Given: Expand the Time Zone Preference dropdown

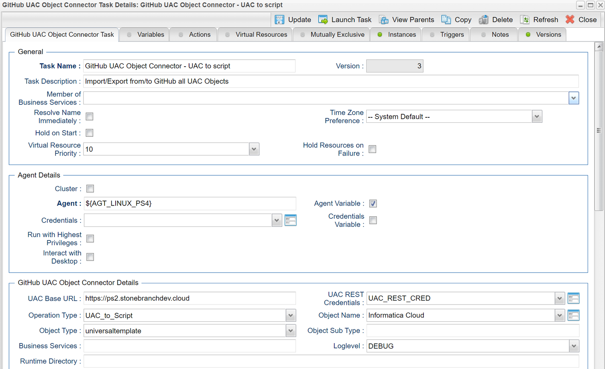Looking at the screenshot, I should [537, 117].
